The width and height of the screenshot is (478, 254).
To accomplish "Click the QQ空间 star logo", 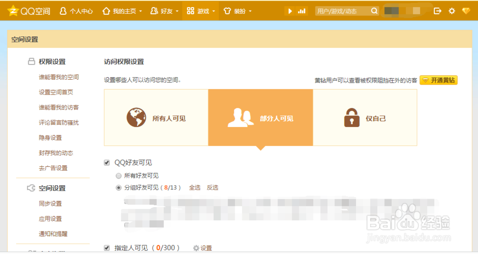I will (x=13, y=11).
